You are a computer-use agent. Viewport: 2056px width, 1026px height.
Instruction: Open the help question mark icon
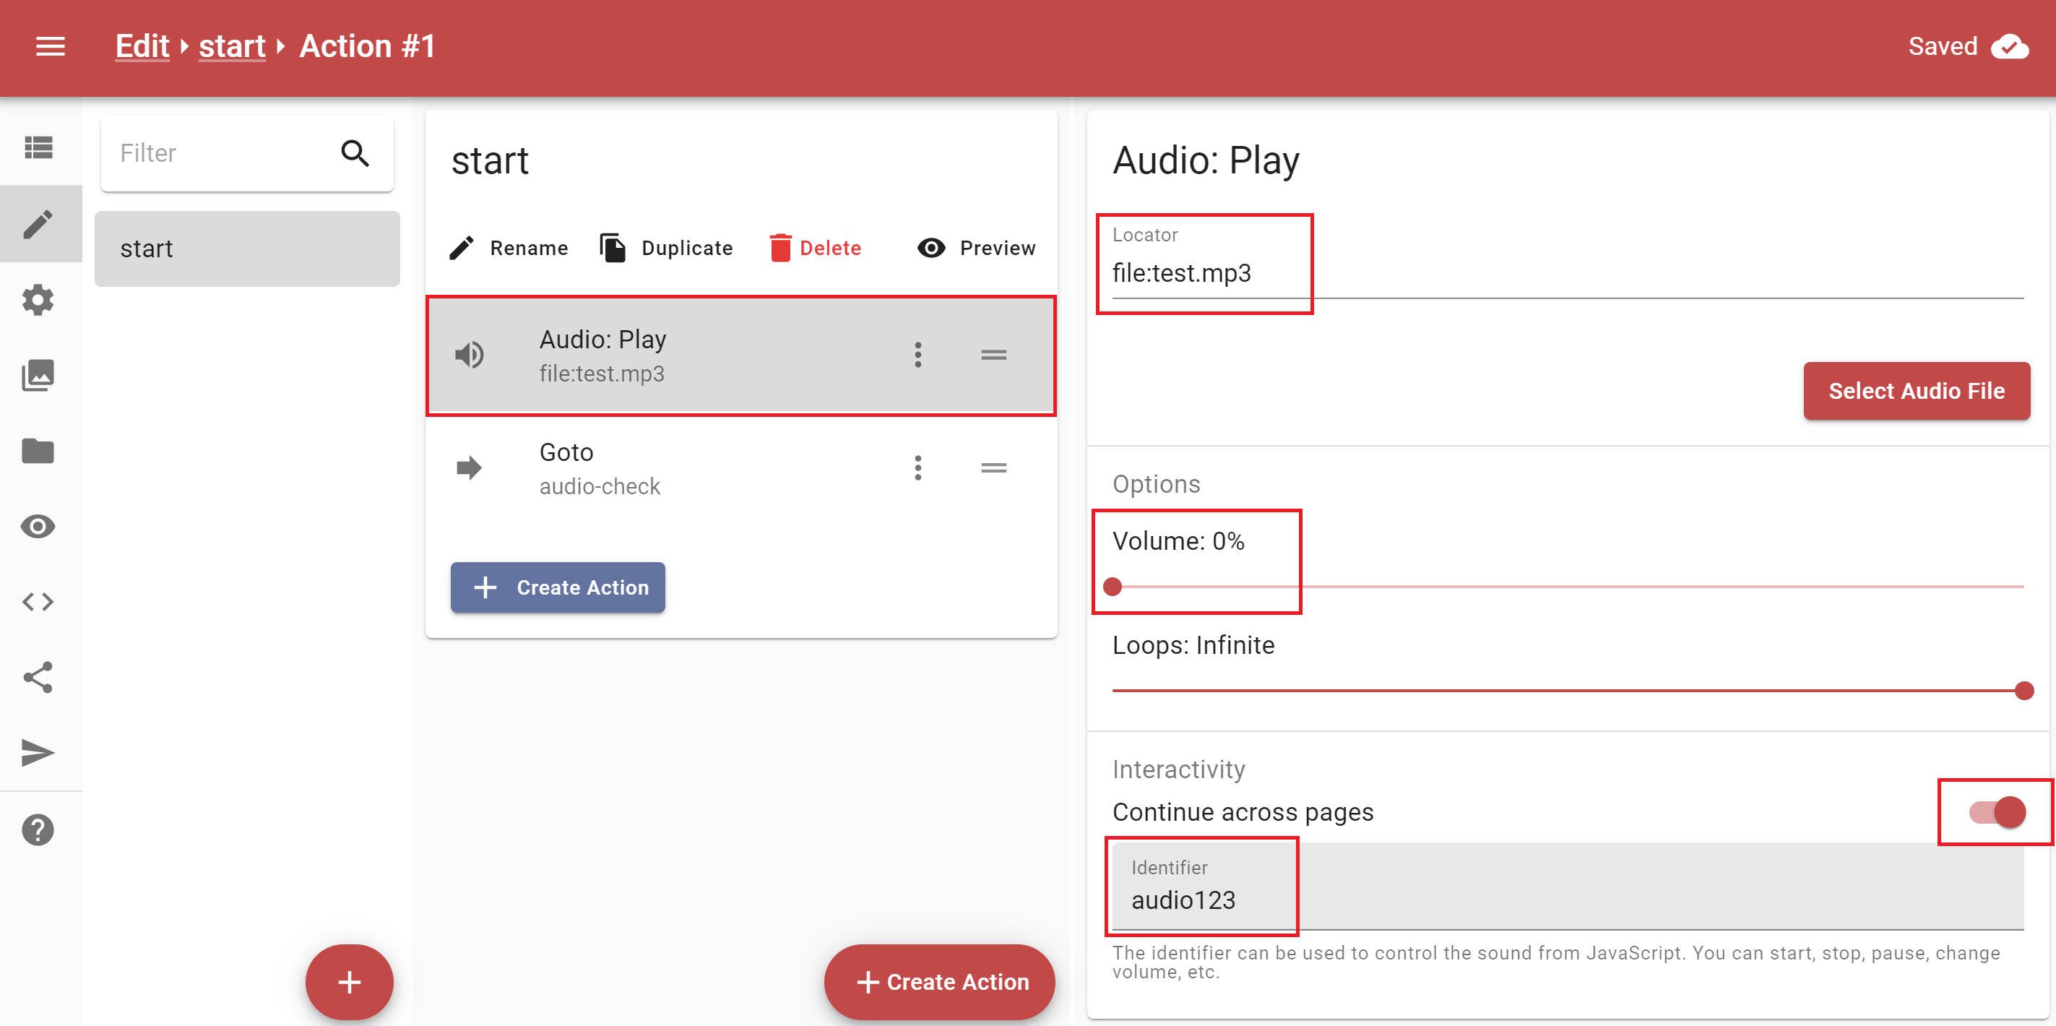[38, 829]
